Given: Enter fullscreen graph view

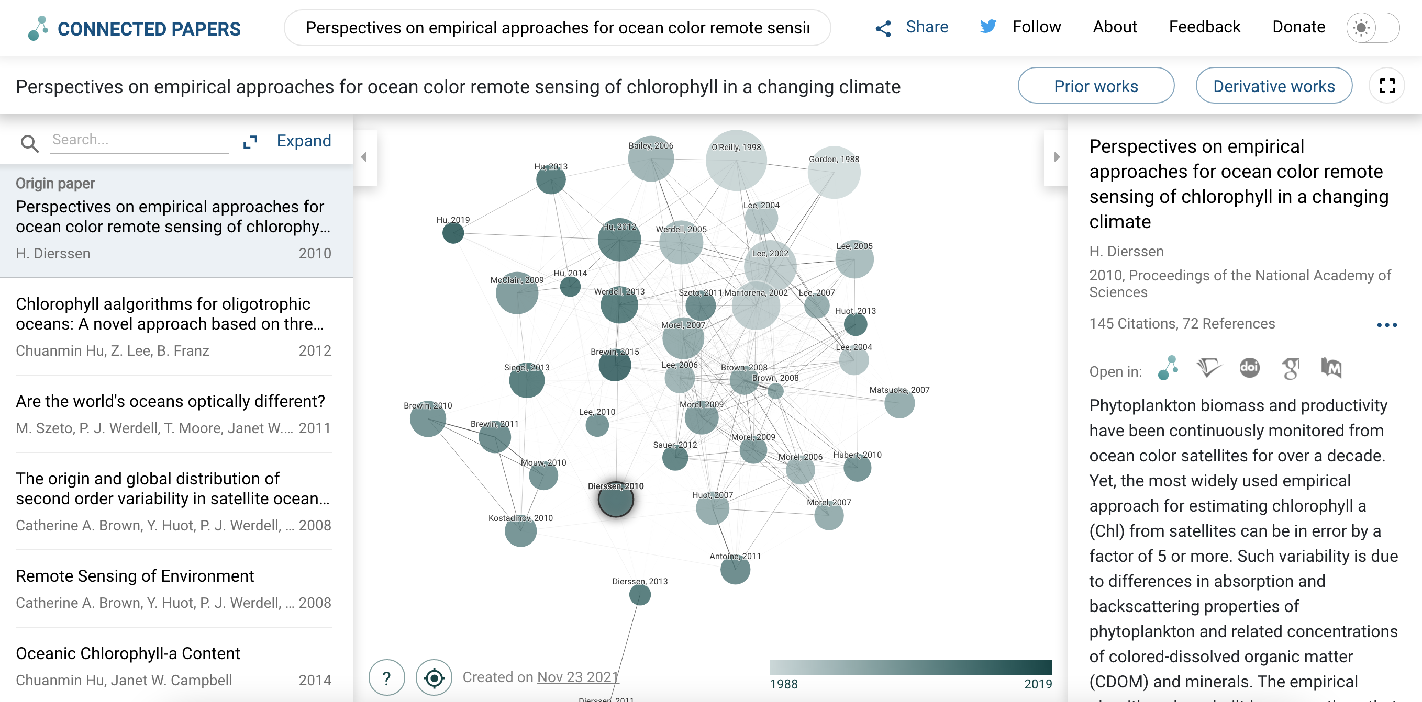Looking at the screenshot, I should point(1387,86).
